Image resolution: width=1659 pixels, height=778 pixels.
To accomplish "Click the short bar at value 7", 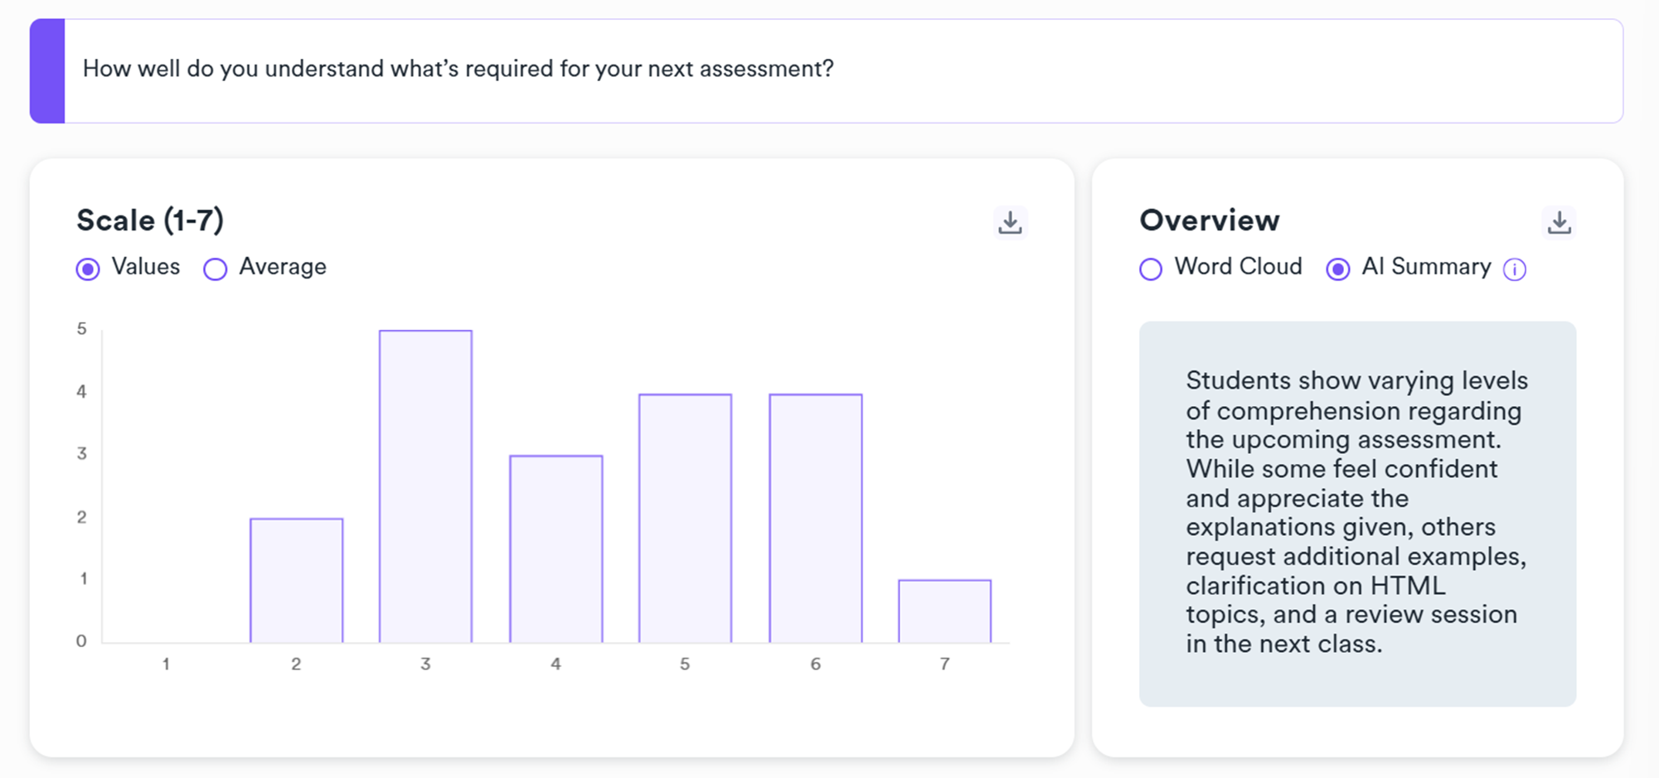I will pos(944,611).
